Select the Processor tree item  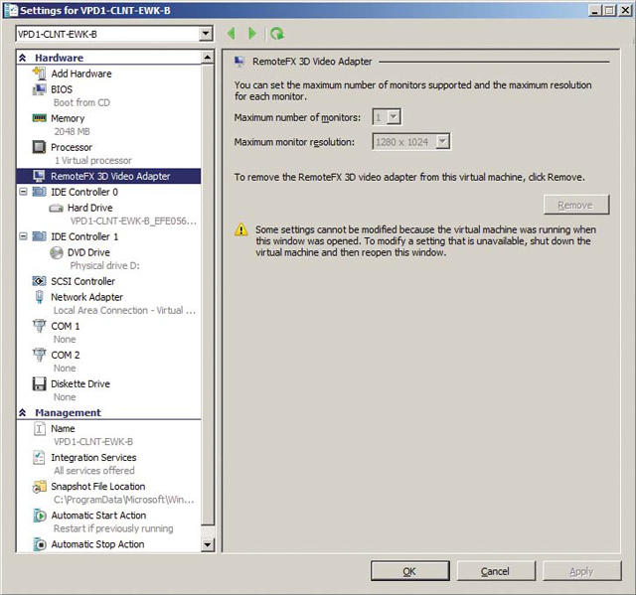[72, 147]
